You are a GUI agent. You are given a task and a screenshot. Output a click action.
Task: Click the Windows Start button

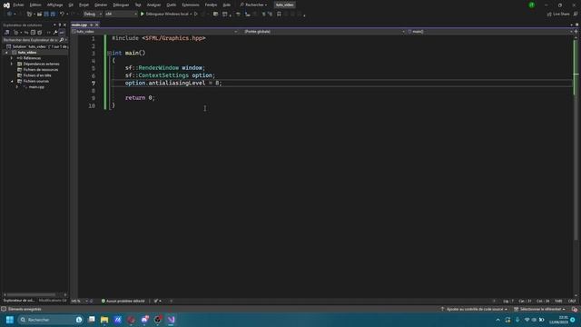[x=10, y=319]
